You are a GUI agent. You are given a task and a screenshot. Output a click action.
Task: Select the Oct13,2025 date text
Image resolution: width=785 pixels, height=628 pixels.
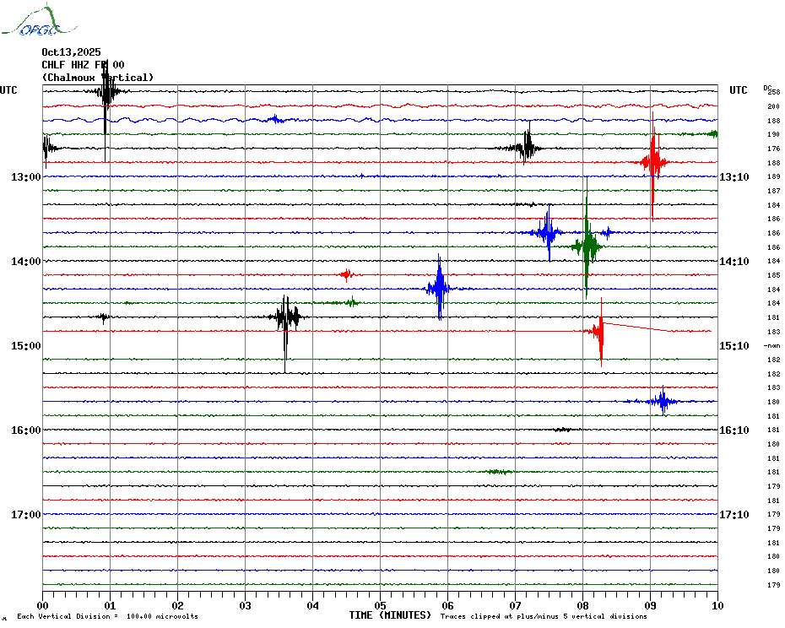pyautogui.click(x=71, y=52)
